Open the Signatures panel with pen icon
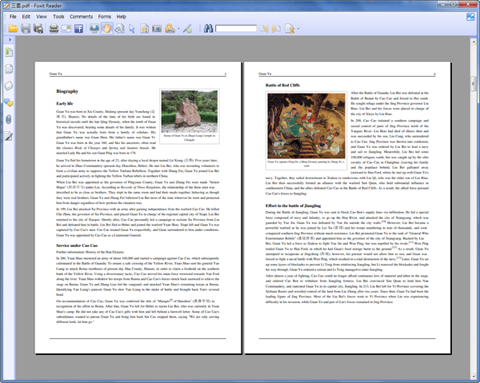The height and width of the screenshot is (383, 480). coord(8,137)
